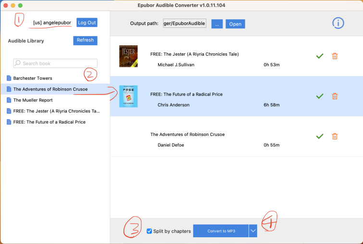The width and height of the screenshot is (363, 244).
Task: Delete The Adventures of Robinson Crusoe entry
Action: (x=335, y=136)
